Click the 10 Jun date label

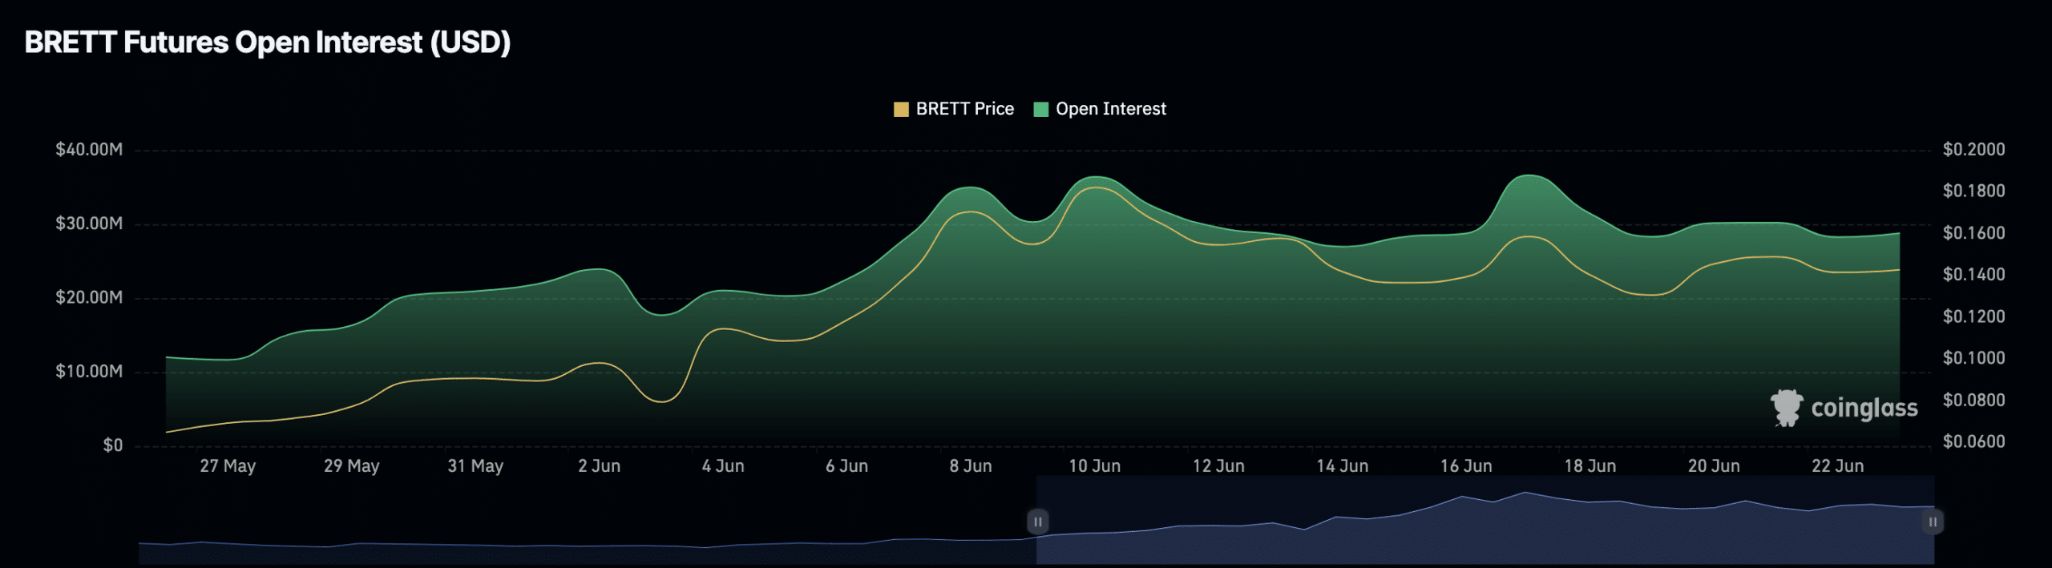(1094, 466)
